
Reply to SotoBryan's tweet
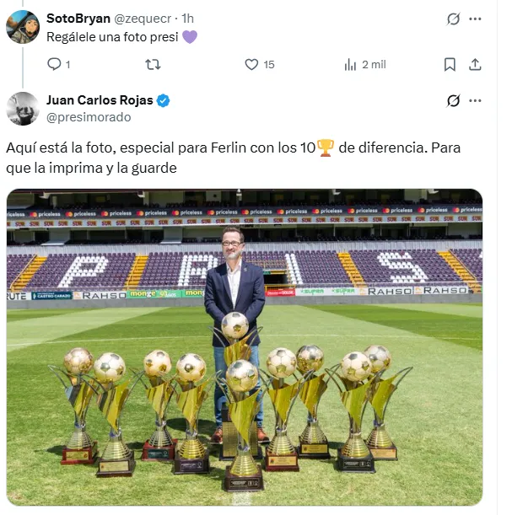pos(54,64)
